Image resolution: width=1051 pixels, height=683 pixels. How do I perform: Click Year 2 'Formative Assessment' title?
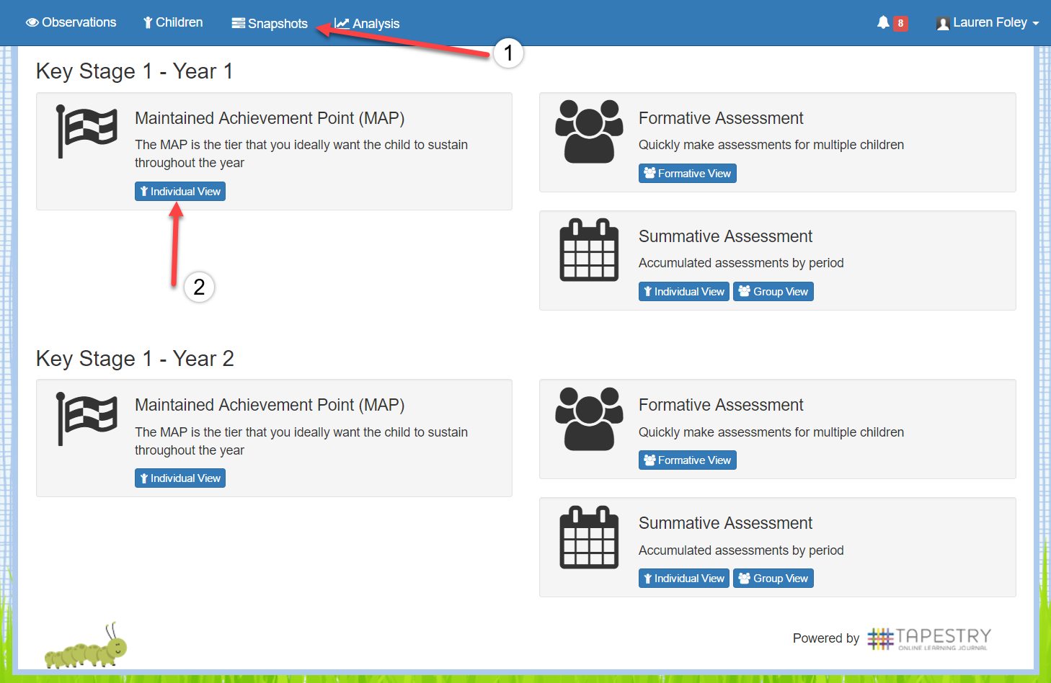click(721, 405)
